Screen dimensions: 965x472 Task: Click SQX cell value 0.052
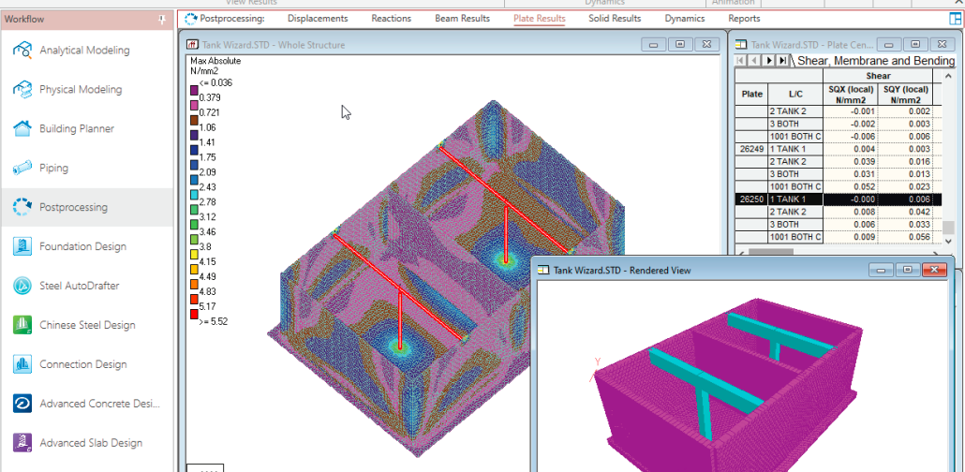[x=851, y=186]
